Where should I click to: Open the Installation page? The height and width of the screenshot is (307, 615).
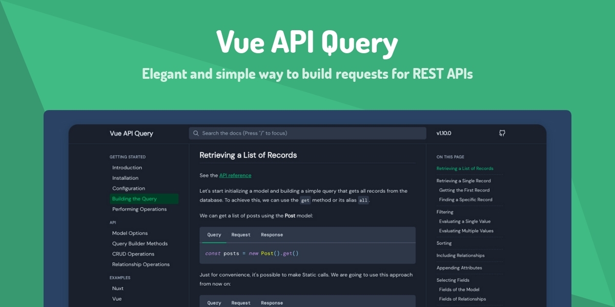126,178
